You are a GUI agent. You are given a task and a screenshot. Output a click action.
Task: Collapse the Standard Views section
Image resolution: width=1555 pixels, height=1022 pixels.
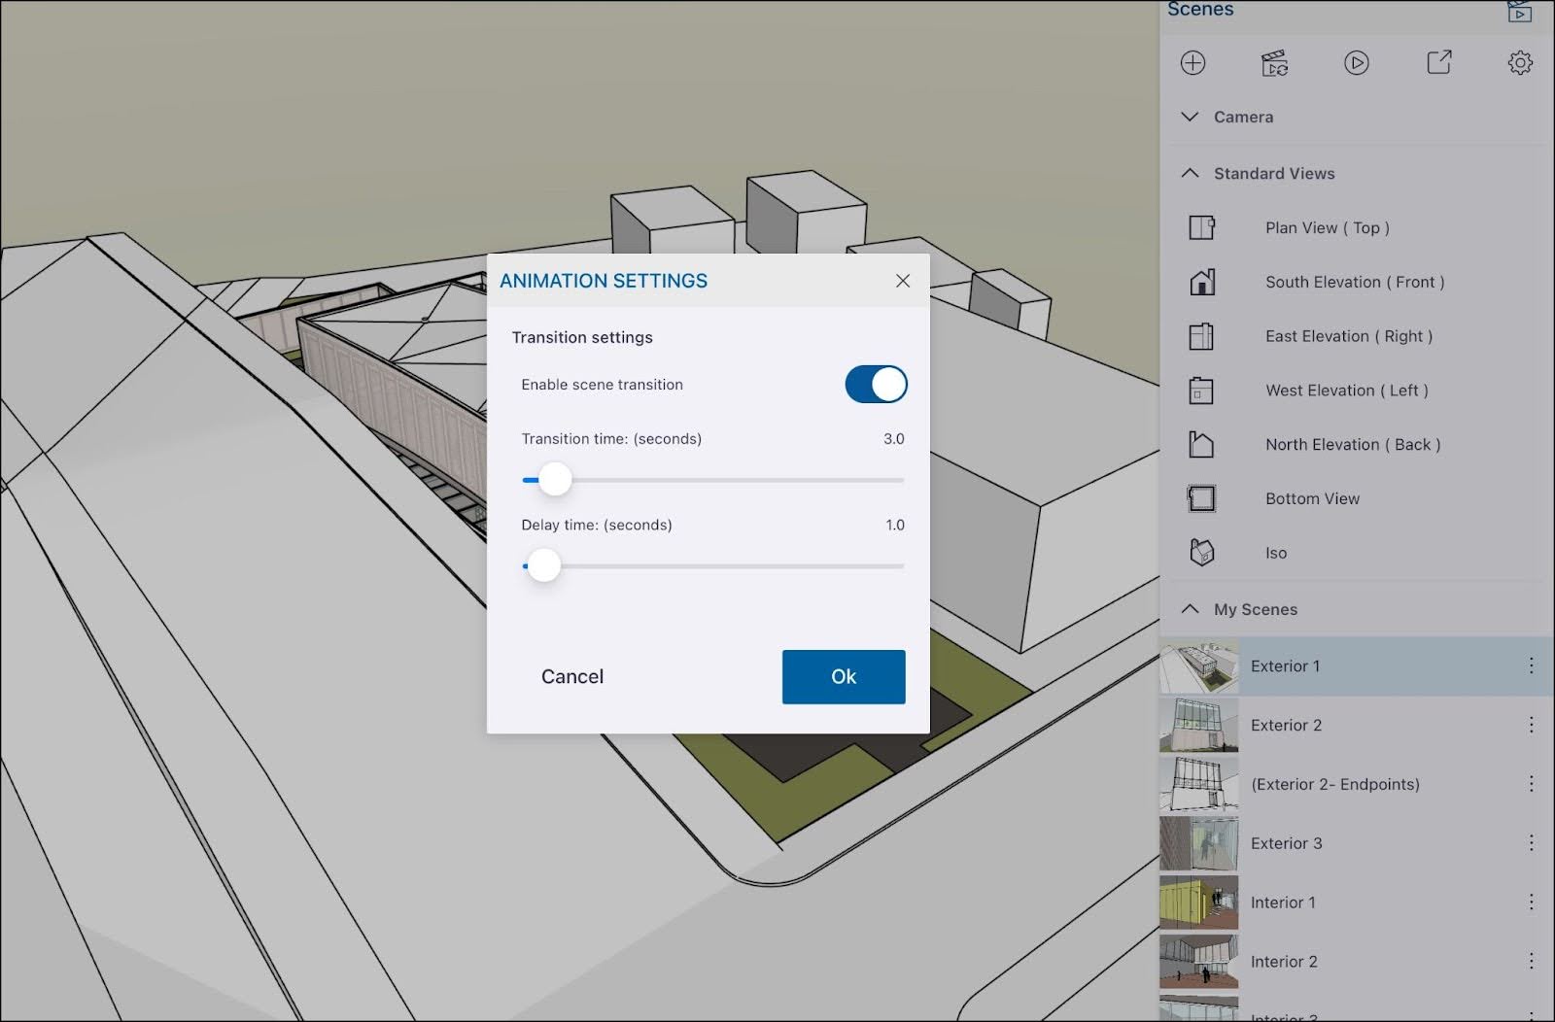click(1190, 173)
